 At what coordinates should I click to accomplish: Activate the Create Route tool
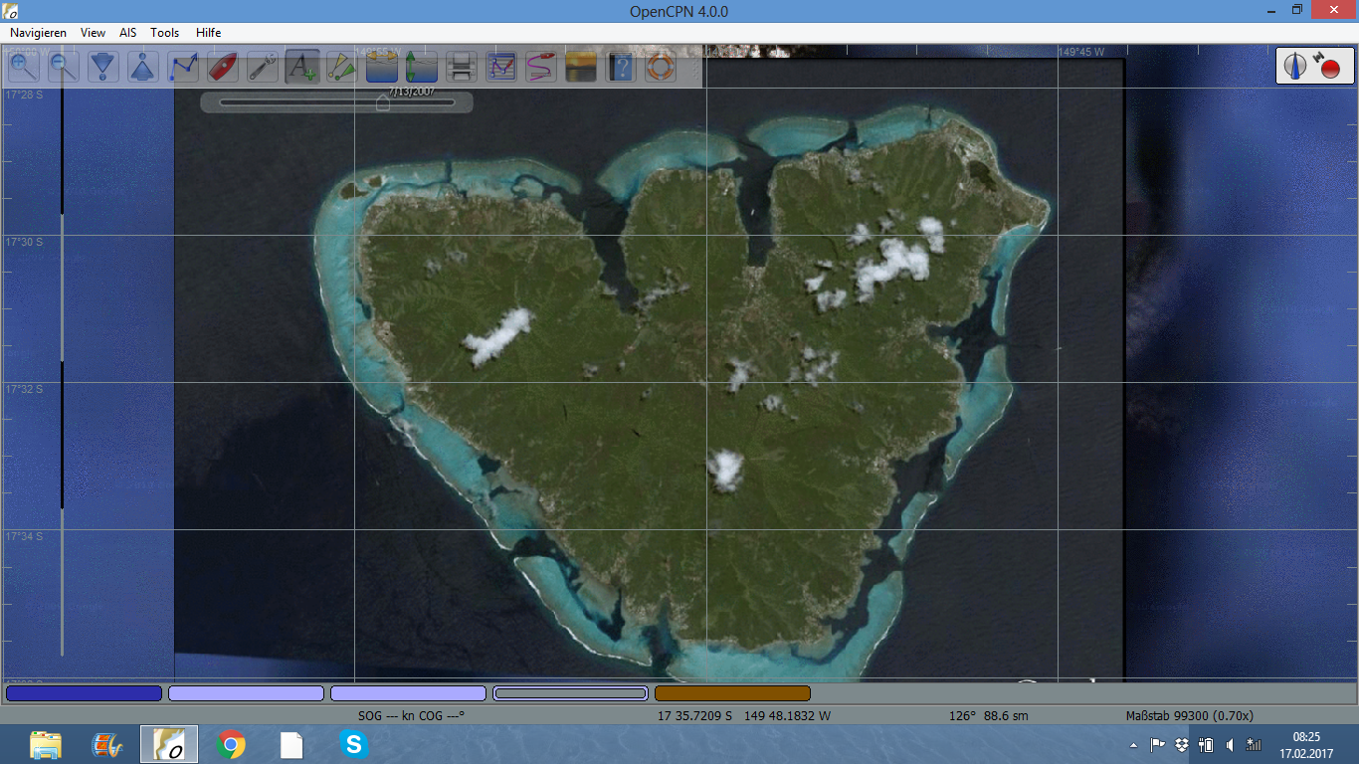point(182,67)
